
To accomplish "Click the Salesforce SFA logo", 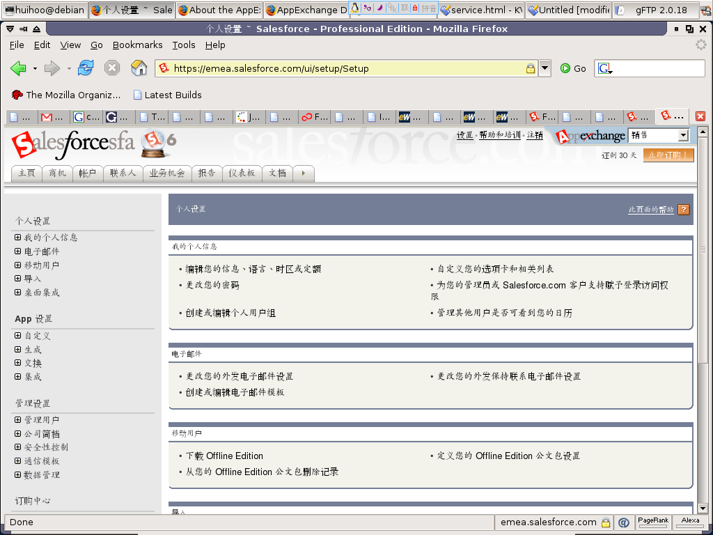I will [72, 145].
